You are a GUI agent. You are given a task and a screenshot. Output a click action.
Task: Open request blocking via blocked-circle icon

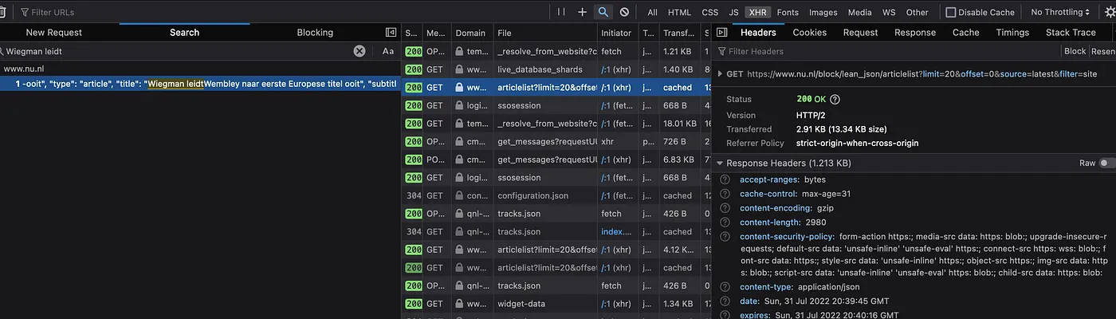click(624, 12)
